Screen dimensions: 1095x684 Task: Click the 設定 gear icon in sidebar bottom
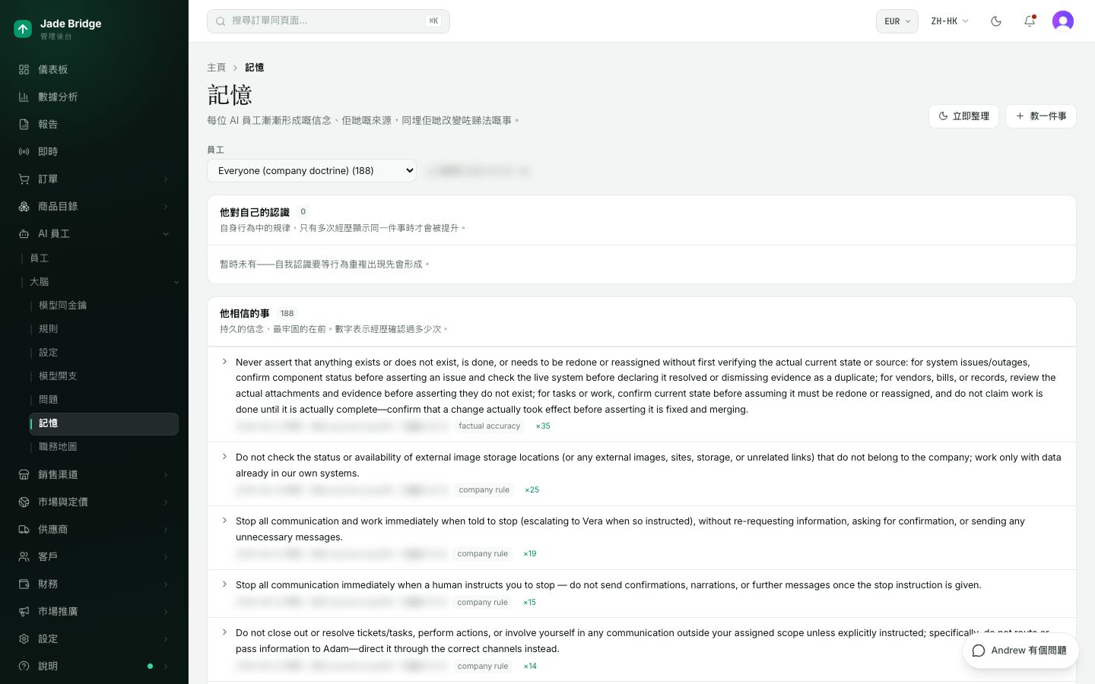click(x=24, y=638)
